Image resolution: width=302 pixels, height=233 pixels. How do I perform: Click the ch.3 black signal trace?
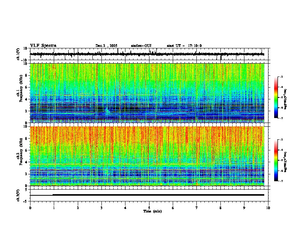[147, 195]
